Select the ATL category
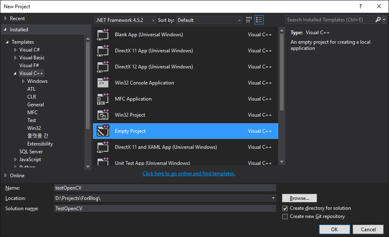389x237 pixels. tap(31, 89)
